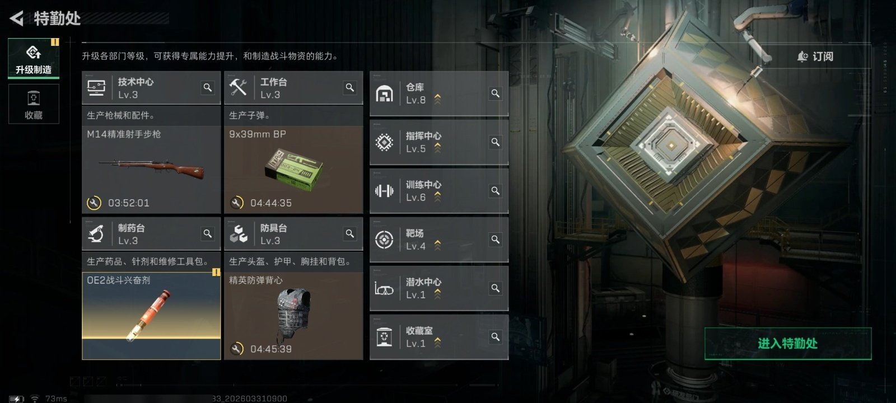Open magnifier details for 工作台
The image size is (896, 403).
click(350, 88)
